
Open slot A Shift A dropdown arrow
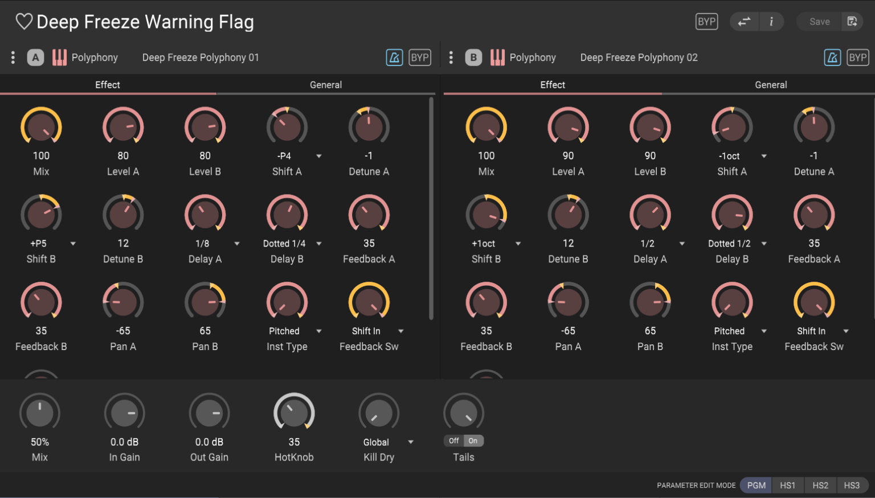click(x=319, y=156)
